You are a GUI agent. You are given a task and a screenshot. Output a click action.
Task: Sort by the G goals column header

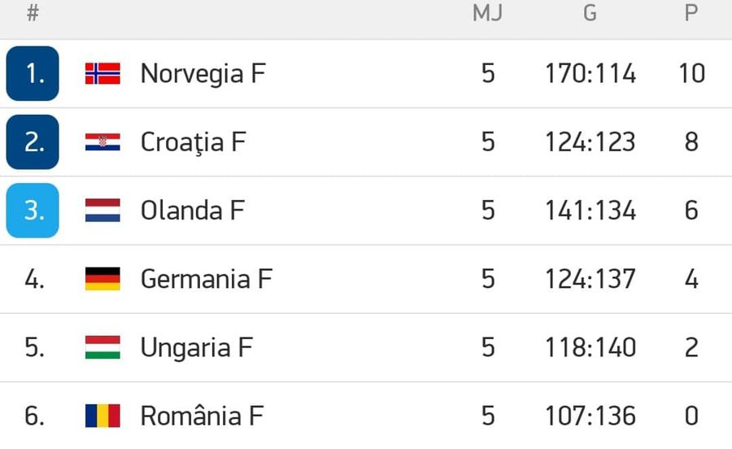pyautogui.click(x=590, y=13)
